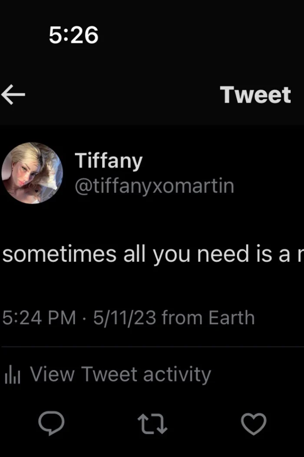
Task: Tap the word 'activity' next to chart icon
Action: click(177, 375)
